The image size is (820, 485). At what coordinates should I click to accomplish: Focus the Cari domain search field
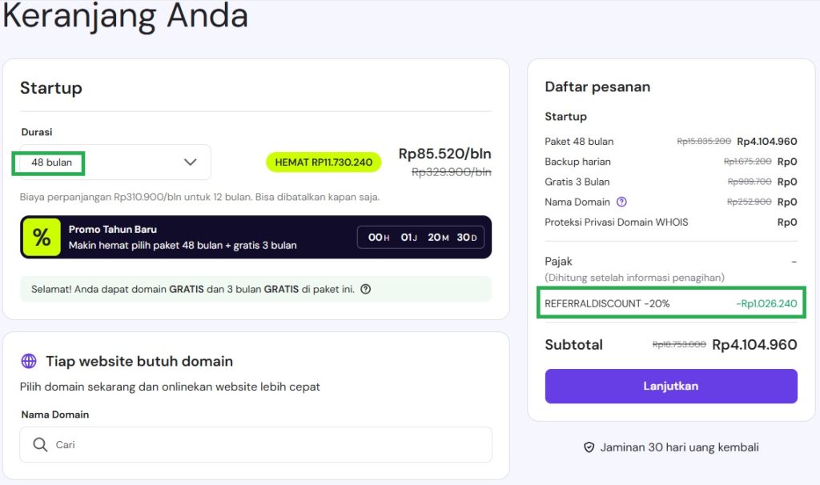pyautogui.click(x=264, y=444)
